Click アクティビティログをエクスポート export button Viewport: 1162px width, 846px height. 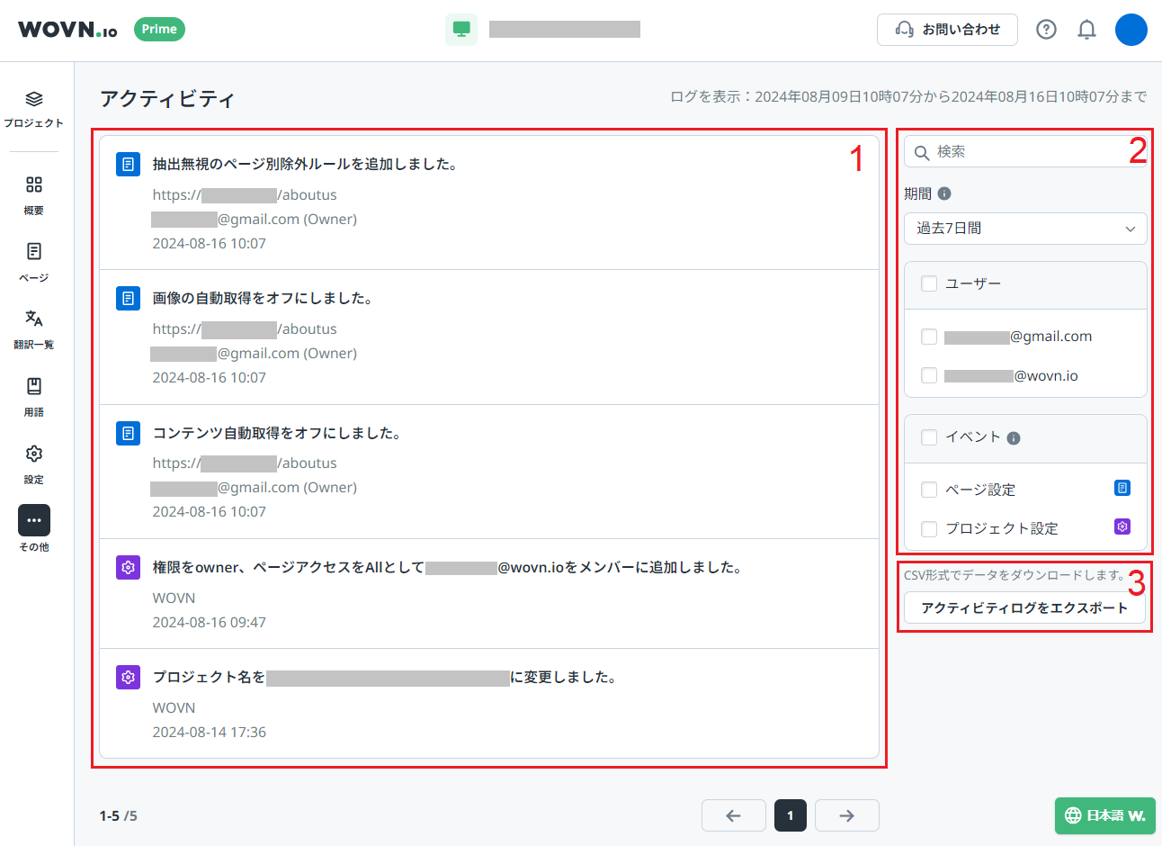[1024, 607]
